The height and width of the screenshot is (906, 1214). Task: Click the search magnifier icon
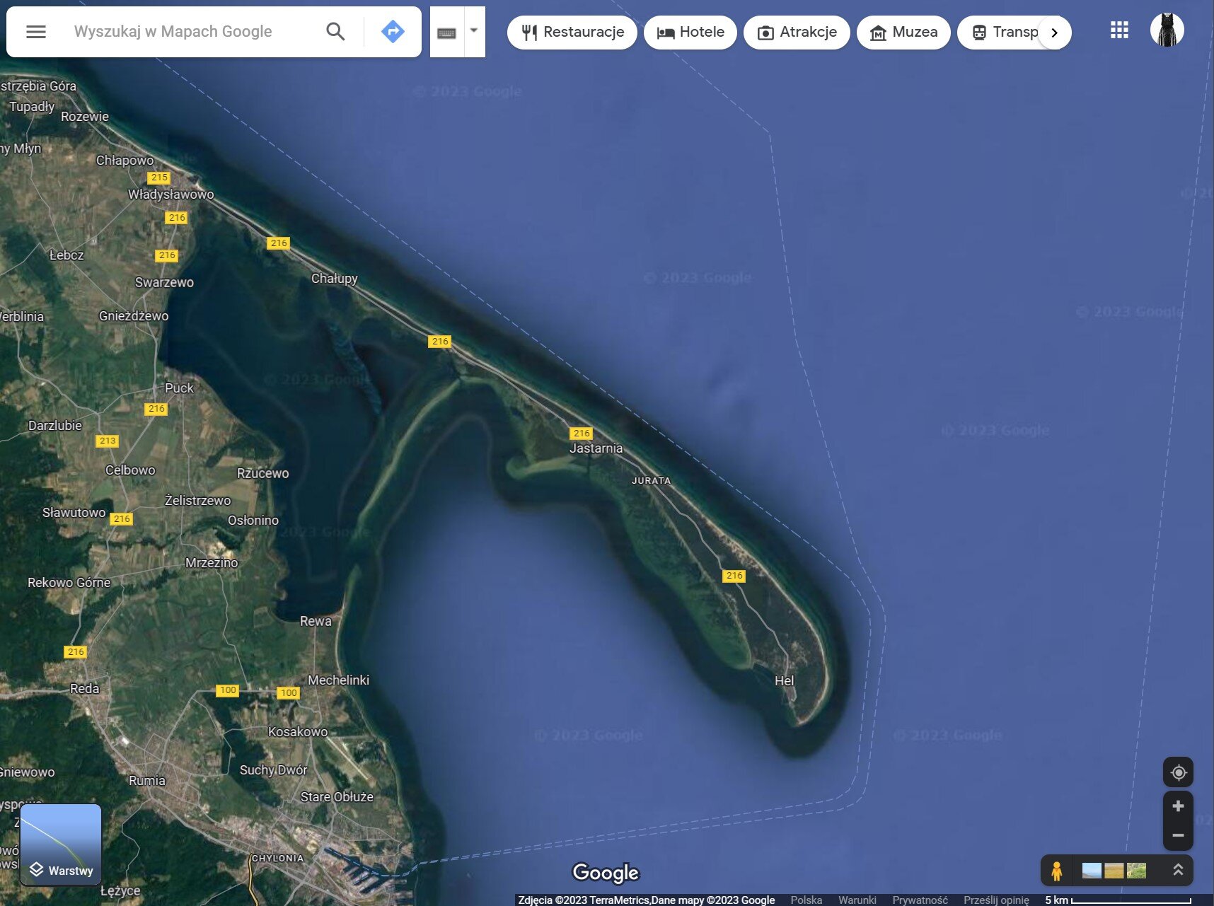tap(335, 32)
